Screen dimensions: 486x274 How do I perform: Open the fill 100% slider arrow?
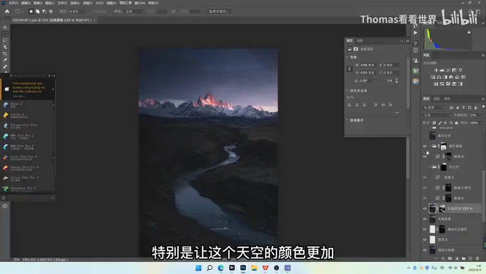click(x=482, y=123)
